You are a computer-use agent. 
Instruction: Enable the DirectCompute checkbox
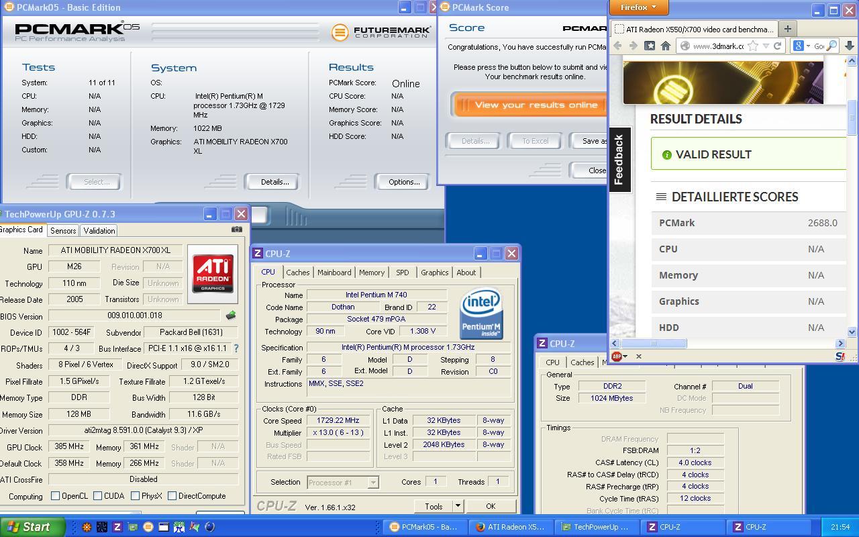(x=172, y=496)
